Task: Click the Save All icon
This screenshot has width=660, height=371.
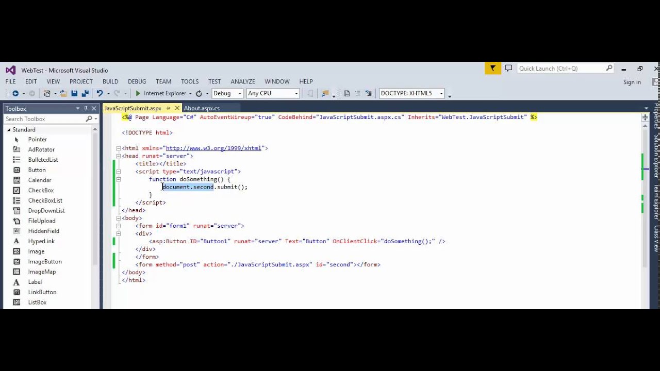Action: (x=85, y=93)
